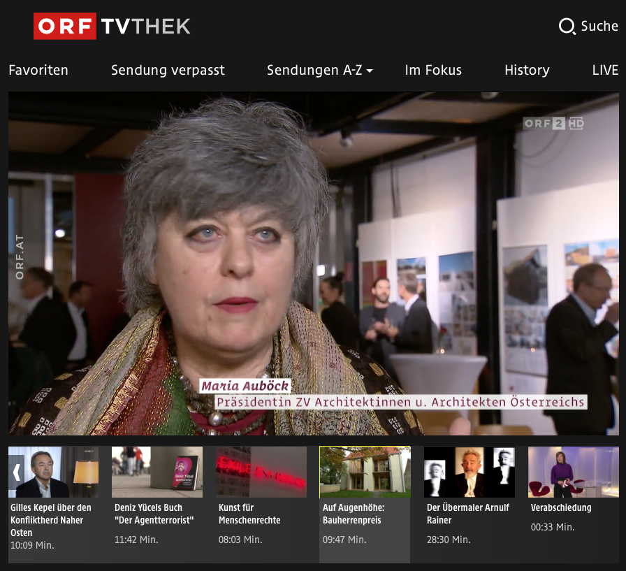Go to Sendung verpasst
This screenshot has width=626, height=571.
[x=168, y=70]
